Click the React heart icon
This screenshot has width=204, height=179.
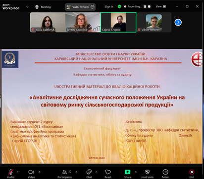click(108, 172)
